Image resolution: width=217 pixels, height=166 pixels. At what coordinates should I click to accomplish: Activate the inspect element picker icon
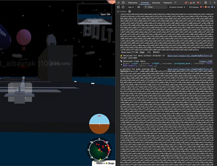click(x=118, y=3)
